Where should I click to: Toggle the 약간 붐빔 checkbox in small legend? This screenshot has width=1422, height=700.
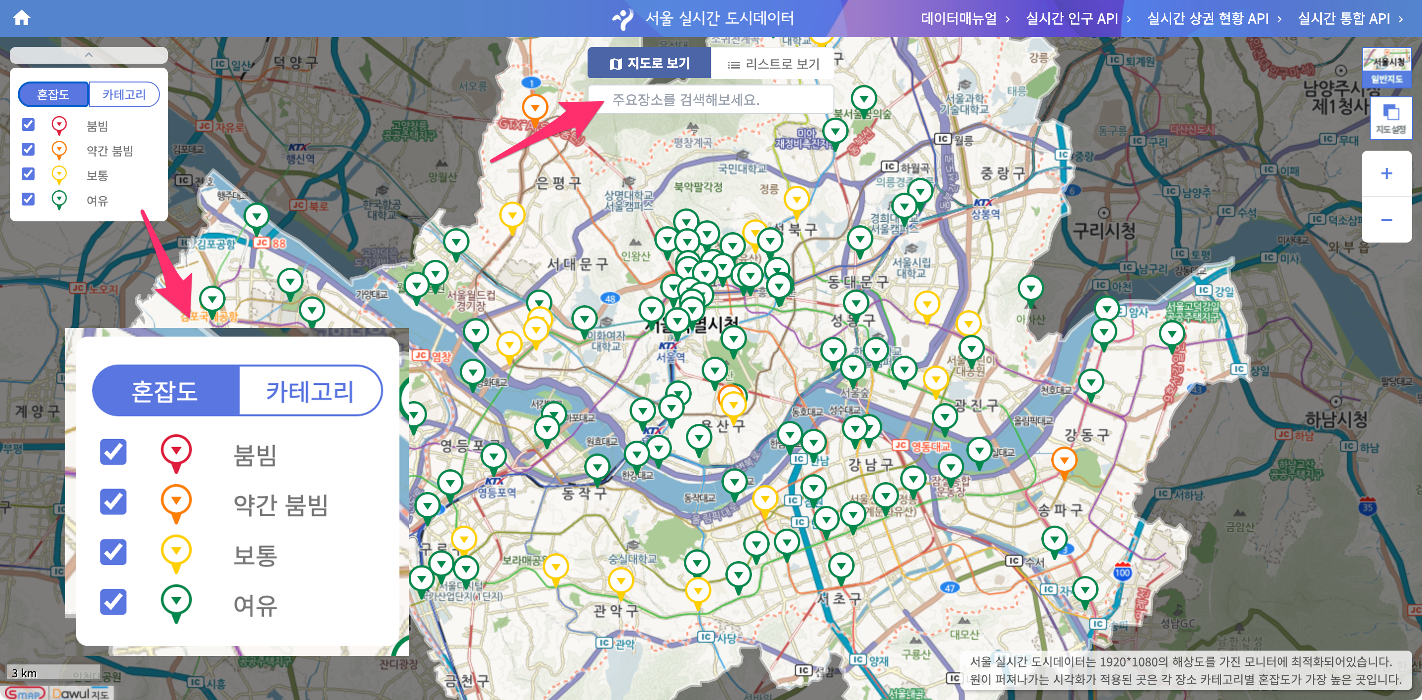point(28,149)
